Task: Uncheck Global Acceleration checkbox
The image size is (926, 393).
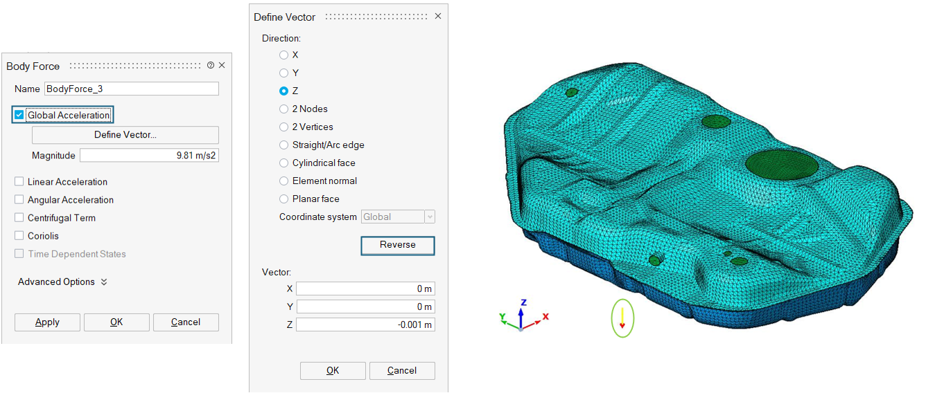Action: [19, 116]
